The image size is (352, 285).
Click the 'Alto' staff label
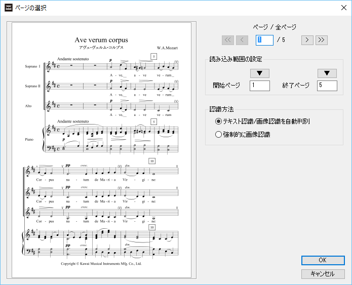click(x=28, y=106)
